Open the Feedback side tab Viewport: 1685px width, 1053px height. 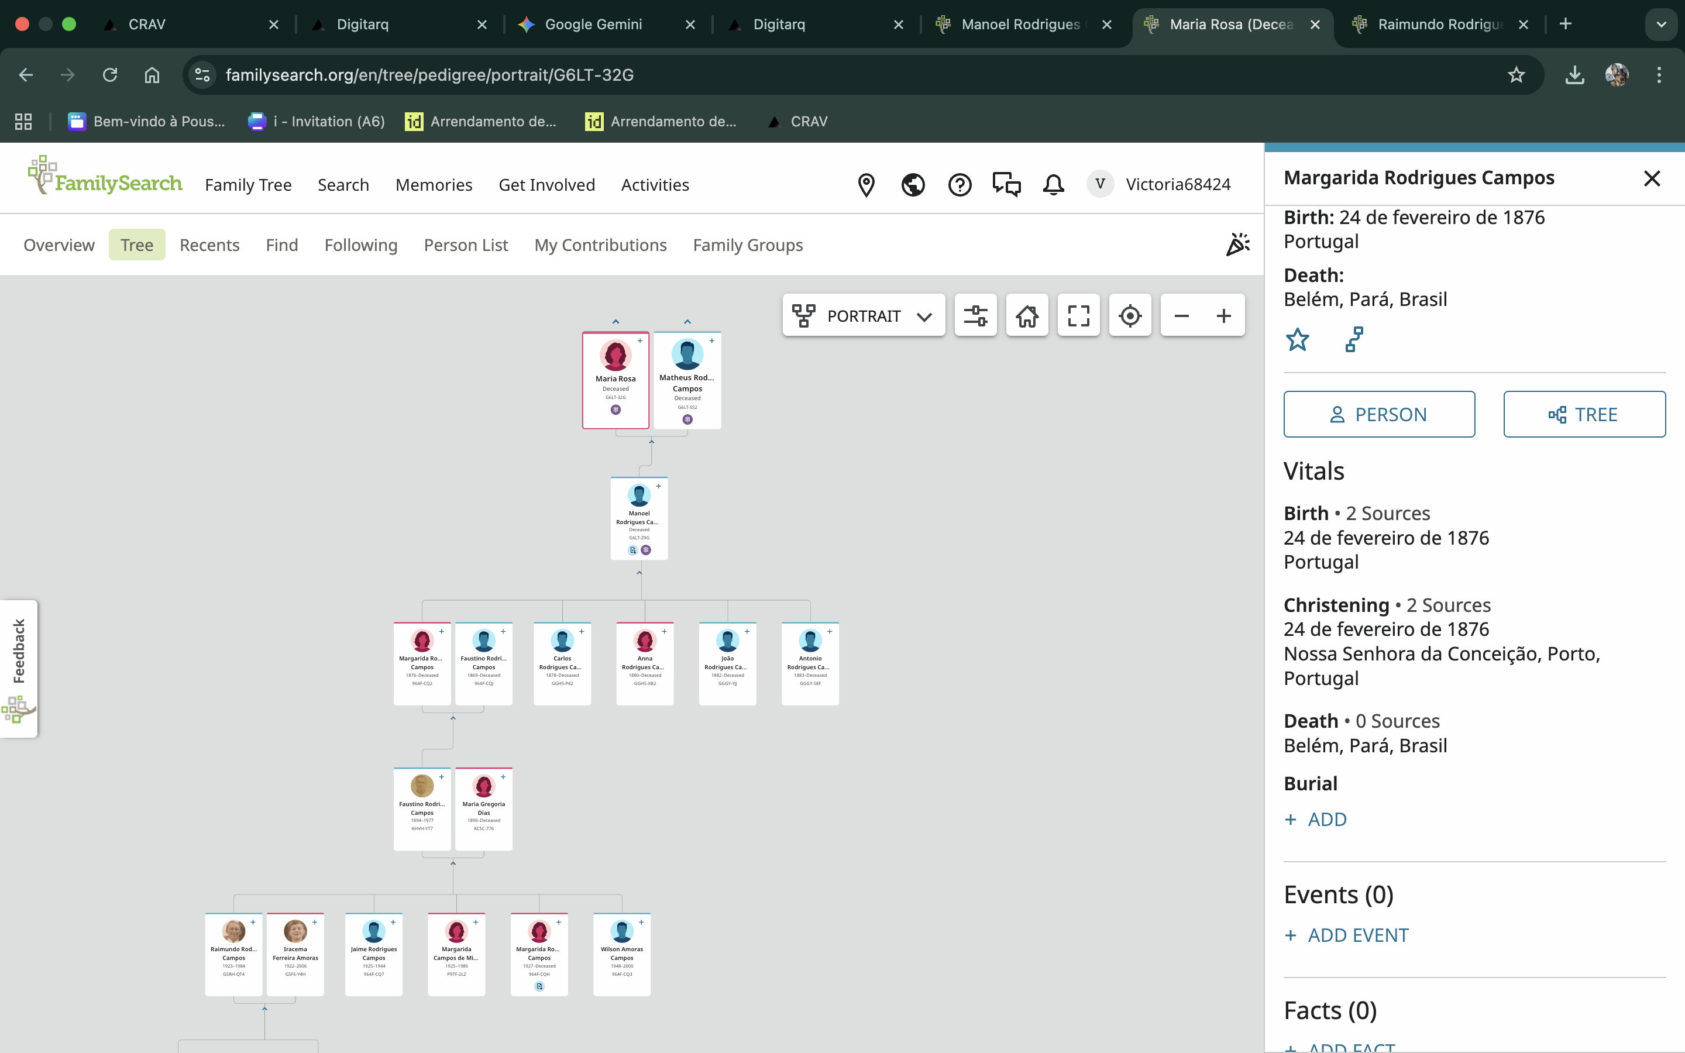click(x=19, y=651)
